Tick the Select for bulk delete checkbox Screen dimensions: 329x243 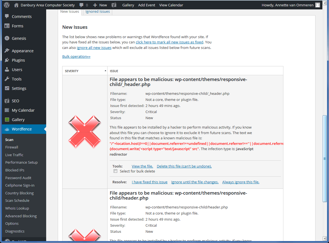click(115, 171)
